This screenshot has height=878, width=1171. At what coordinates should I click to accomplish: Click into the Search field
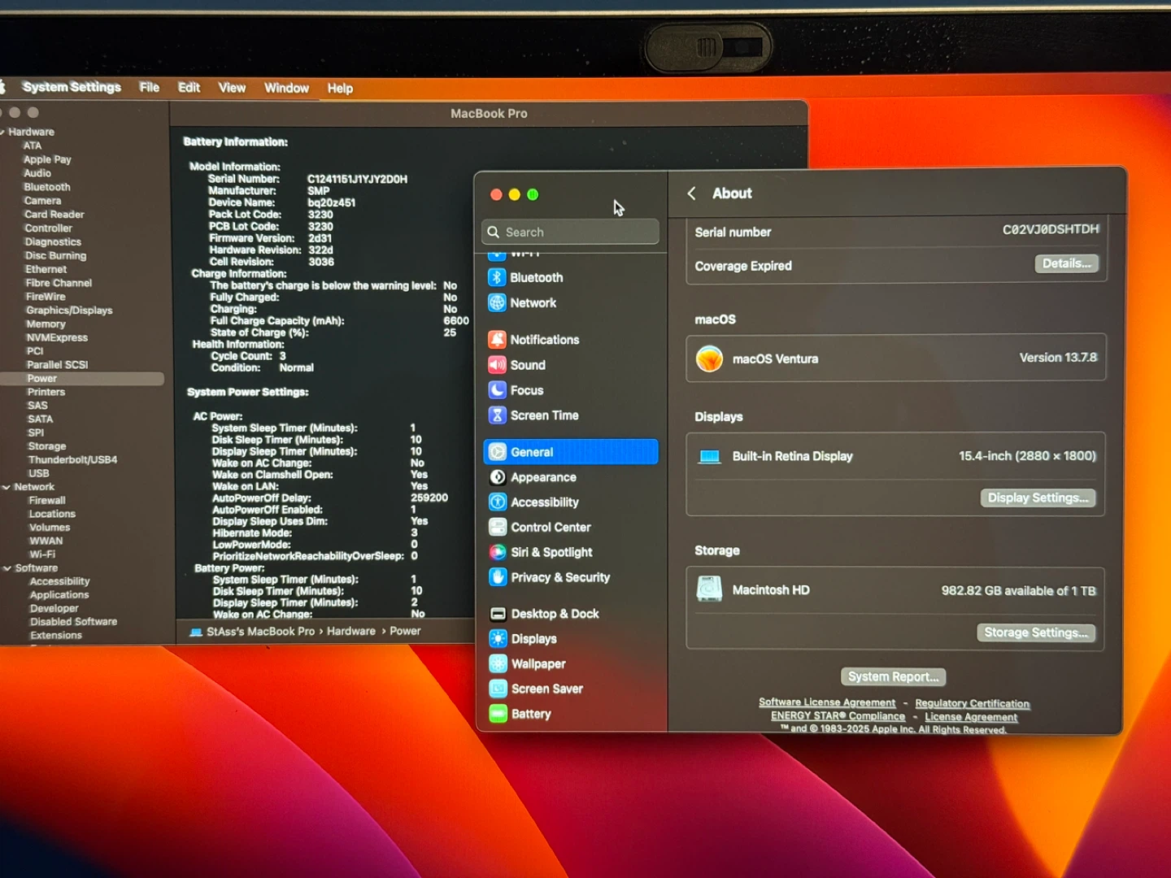[571, 232]
